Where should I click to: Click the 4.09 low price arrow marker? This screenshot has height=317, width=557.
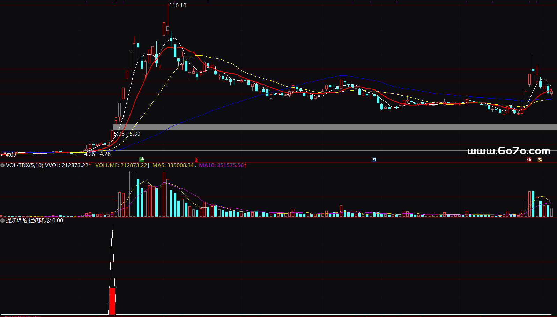point(2,154)
